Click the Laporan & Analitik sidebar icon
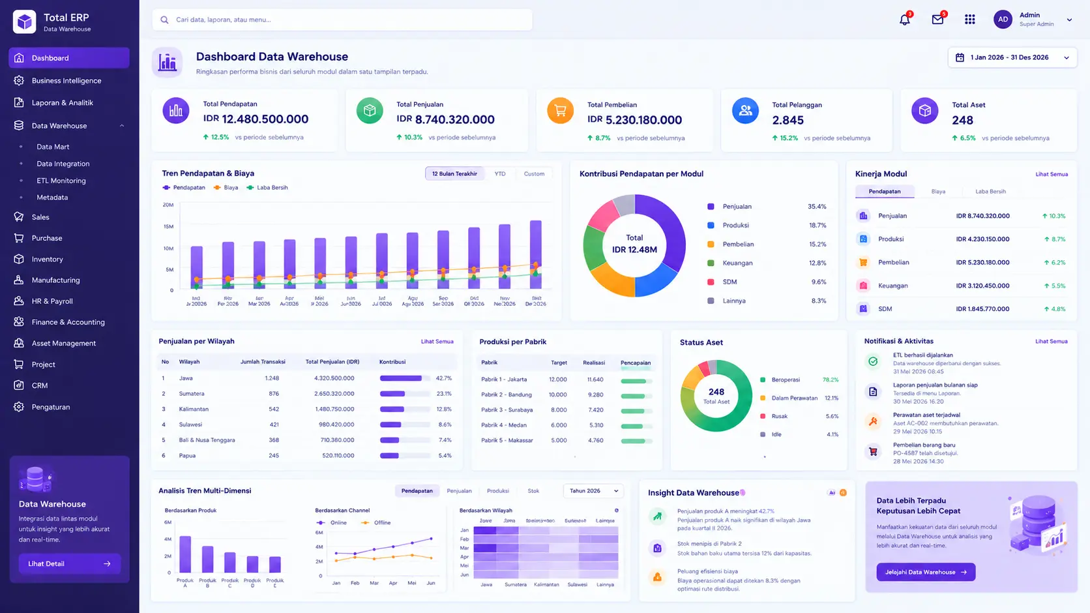 coord(19,102)
